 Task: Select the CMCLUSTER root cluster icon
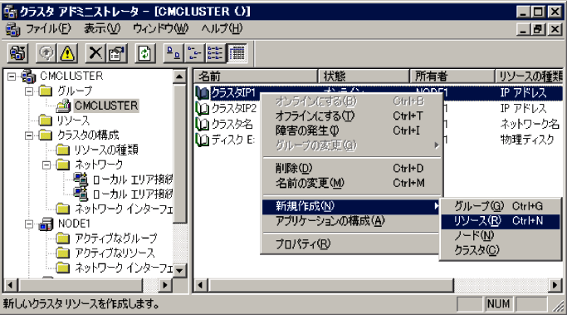click(x=28, y=76)
